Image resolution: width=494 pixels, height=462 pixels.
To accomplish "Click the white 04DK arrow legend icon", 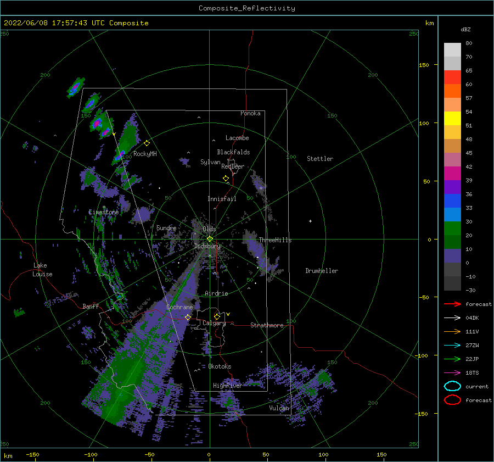I will pyautogui.click(x=452, y=318).
